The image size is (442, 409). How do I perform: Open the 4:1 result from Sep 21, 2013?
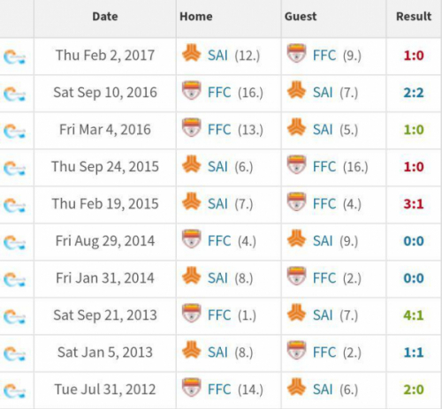[414, 315]
